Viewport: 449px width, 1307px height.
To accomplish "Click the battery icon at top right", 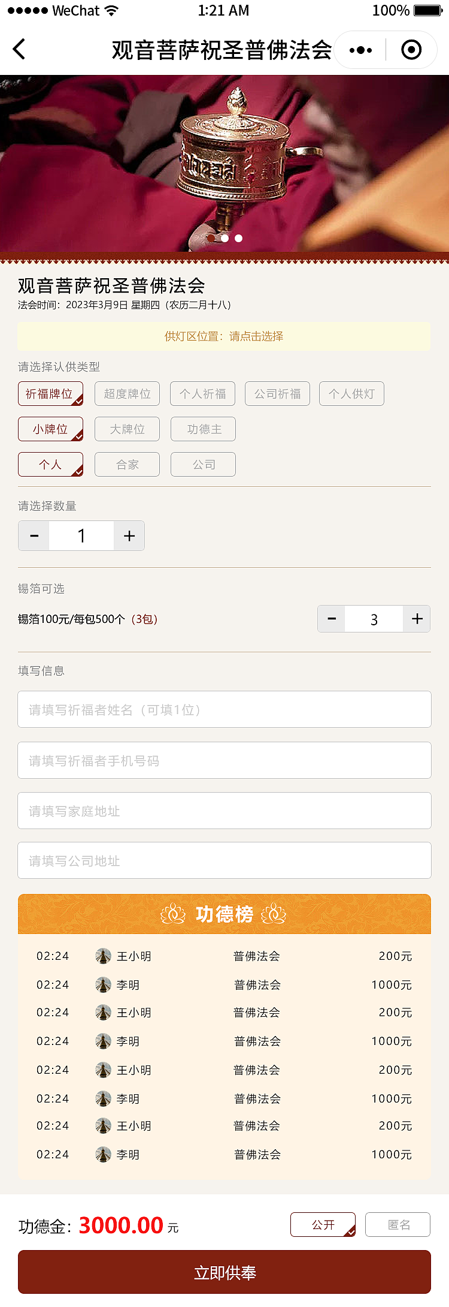I will [426, 10].
